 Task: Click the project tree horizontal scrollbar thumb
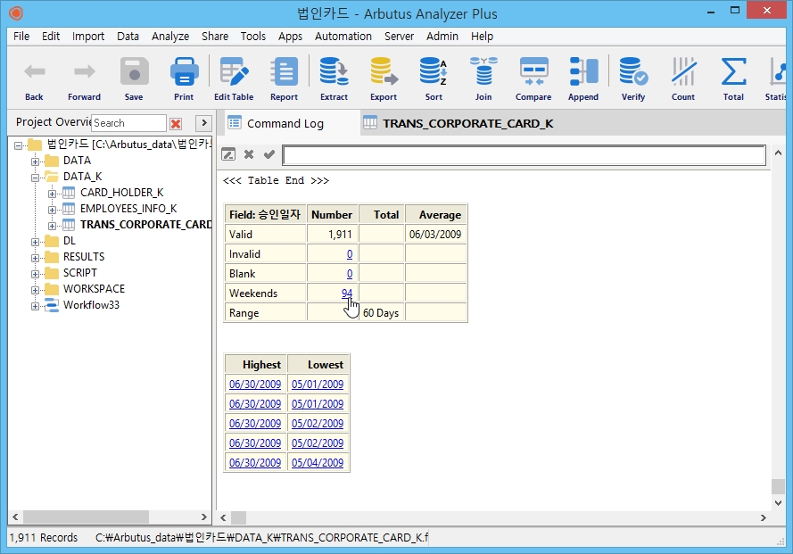86,517
